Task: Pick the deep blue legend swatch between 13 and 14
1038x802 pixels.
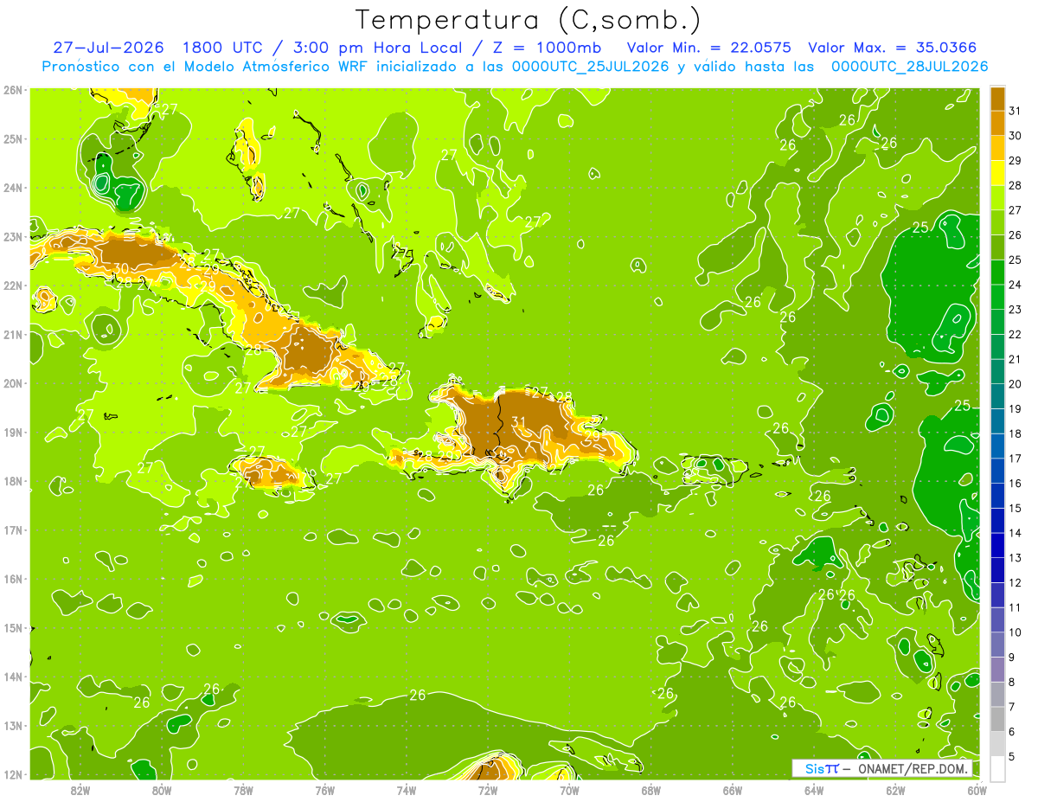Action: click(997, 545)
